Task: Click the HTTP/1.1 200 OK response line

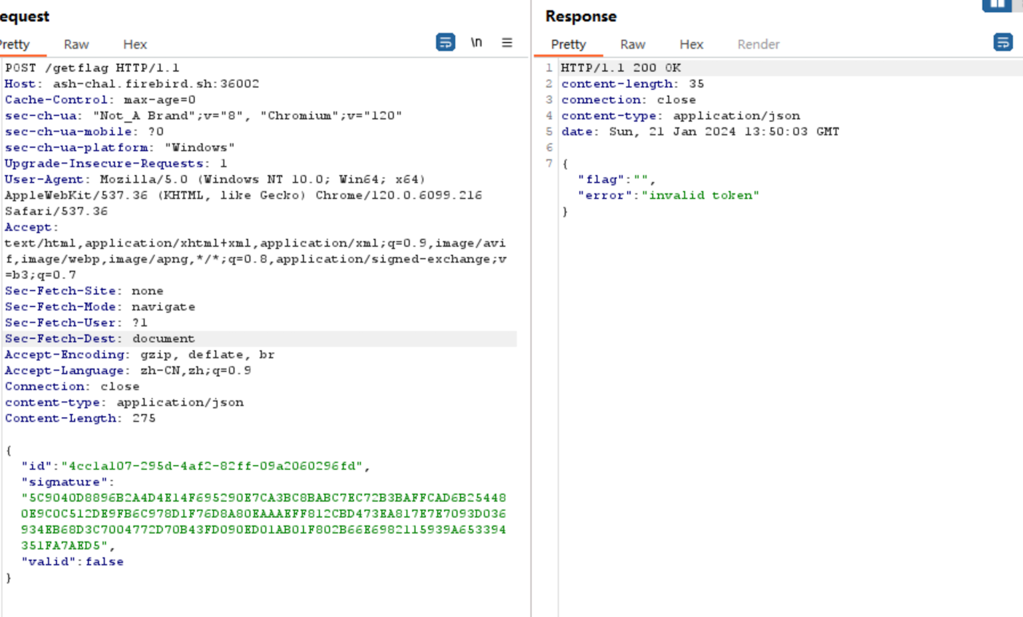Action: coord(620,68)
